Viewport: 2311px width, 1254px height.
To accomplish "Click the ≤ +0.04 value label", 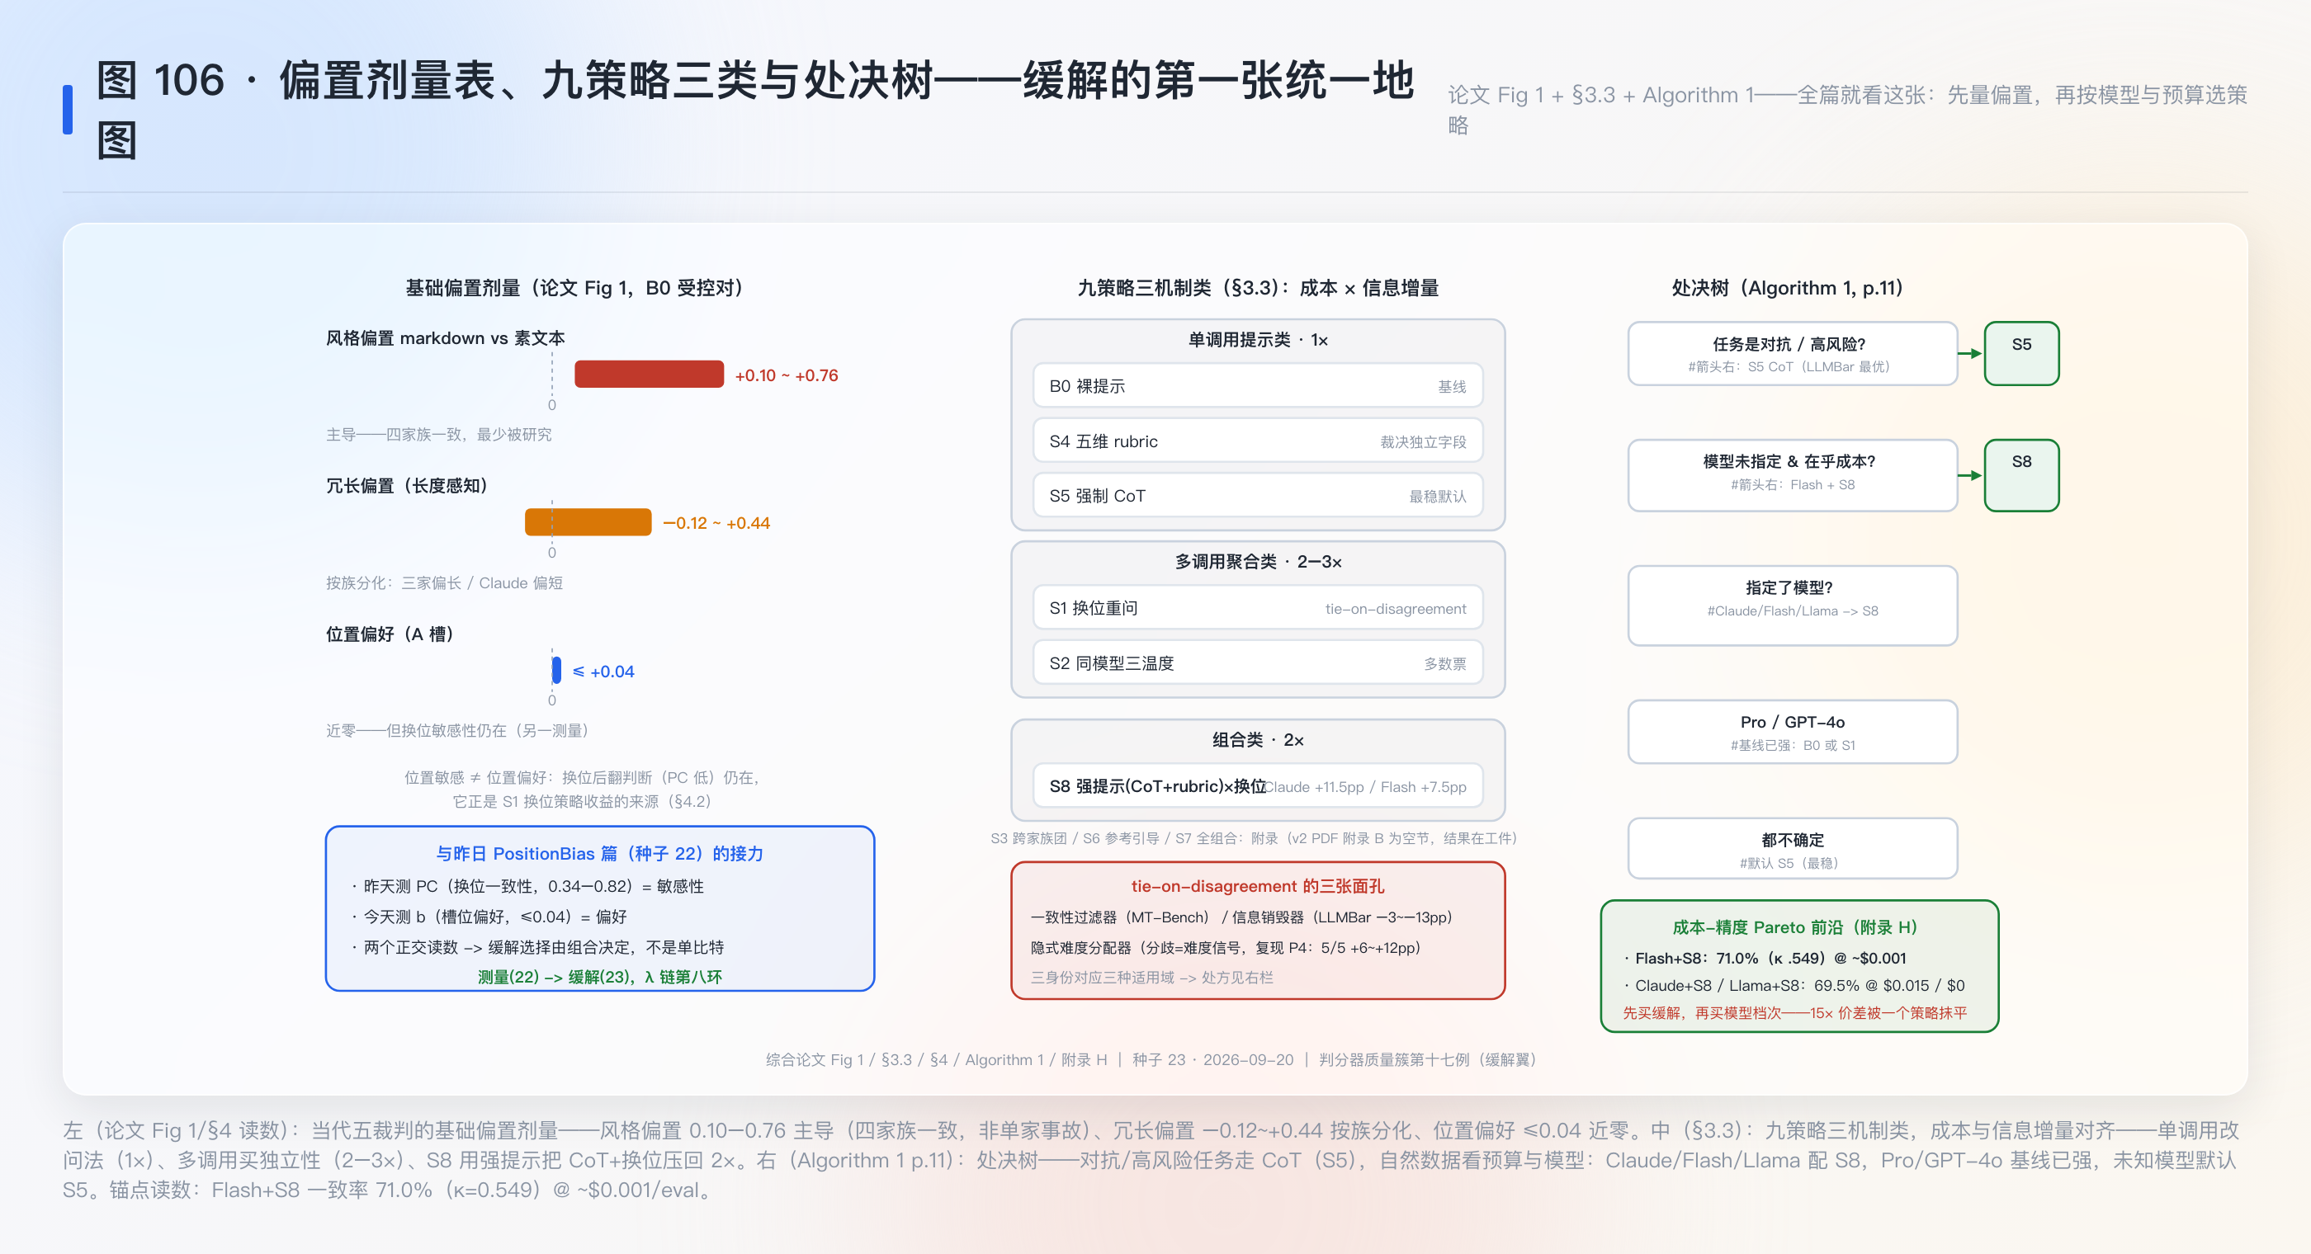I will (603, 671).
